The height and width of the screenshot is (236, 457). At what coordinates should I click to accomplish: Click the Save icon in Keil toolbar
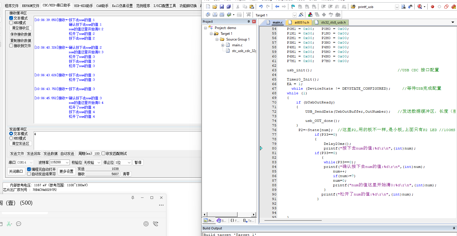coord(222,7)
